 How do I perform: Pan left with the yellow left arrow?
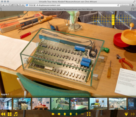(x=53, y=114)
